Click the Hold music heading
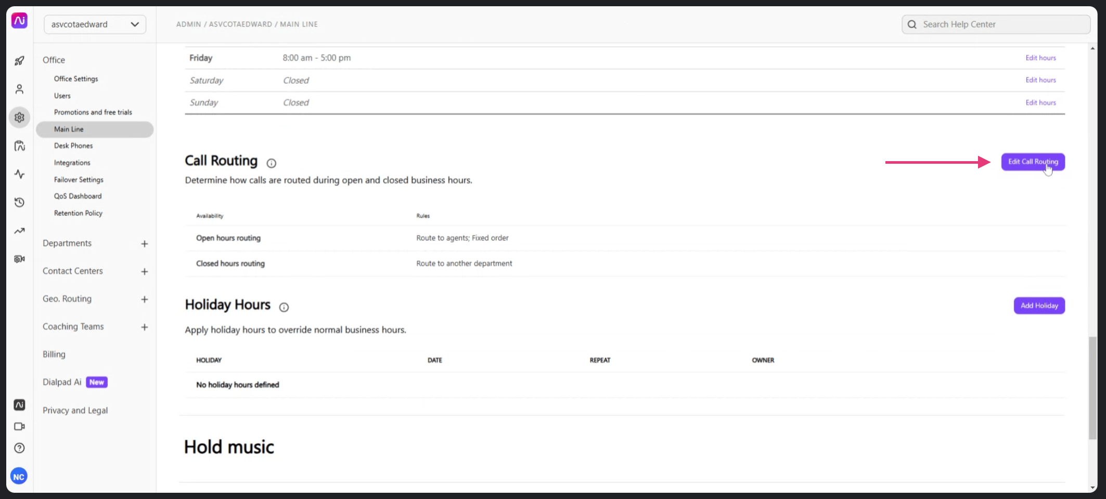The width and height of the screenshot is (1106, 499). pos(229,447)
